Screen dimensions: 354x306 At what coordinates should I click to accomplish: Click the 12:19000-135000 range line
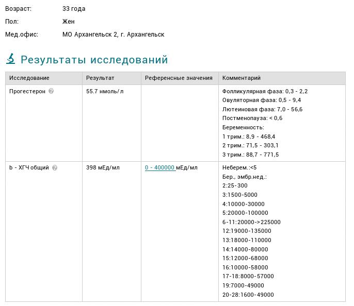coord(247,231)
